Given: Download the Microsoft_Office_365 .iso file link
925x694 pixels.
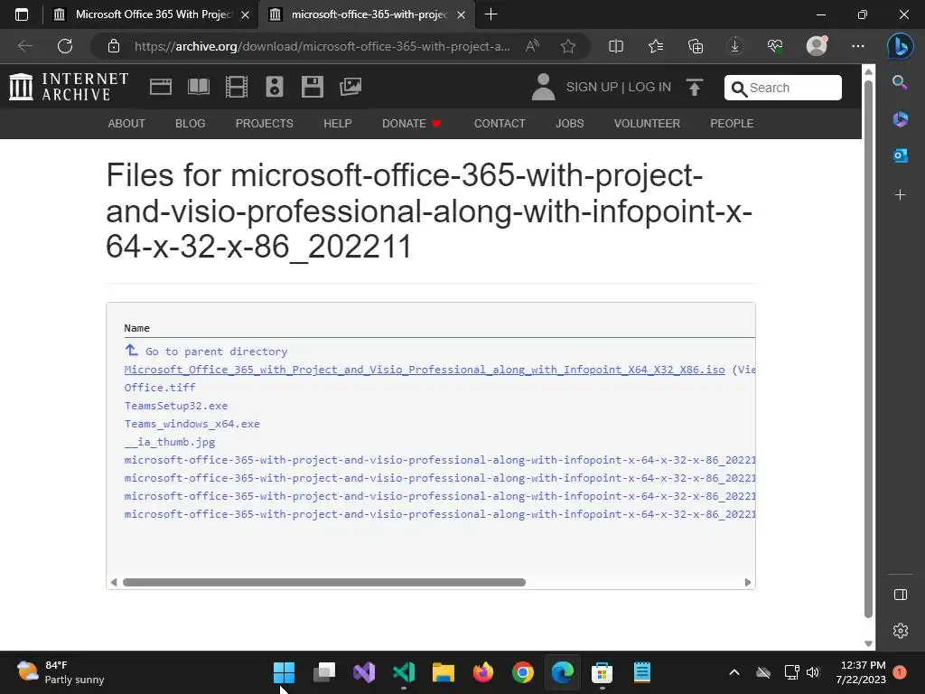Looking at the screenshot, I should tap(425, 370).
